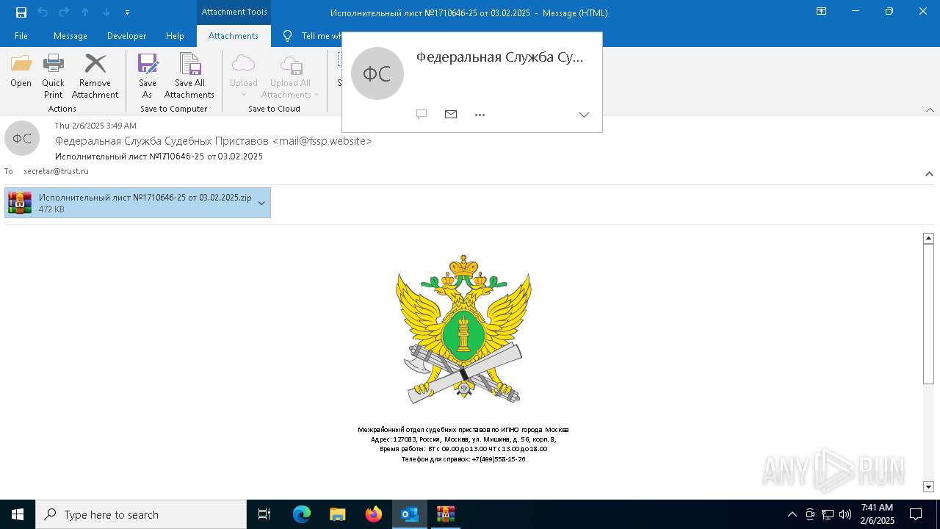Save the message using the floppy disk icon
The height and width of the screenshot is (529, 940).
21,12
